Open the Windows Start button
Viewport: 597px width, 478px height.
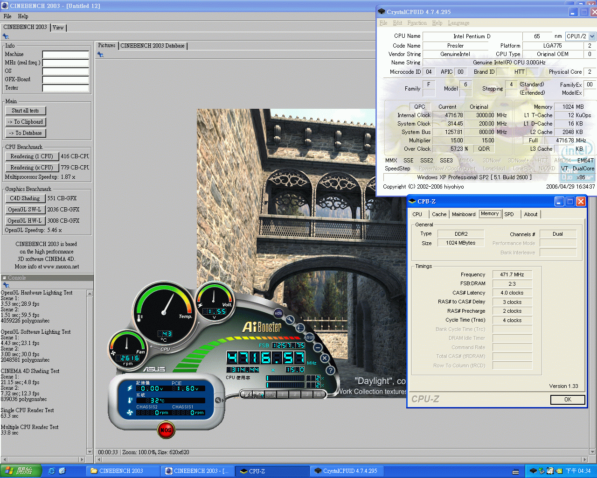pyautogui.click(x=21, y=471)
